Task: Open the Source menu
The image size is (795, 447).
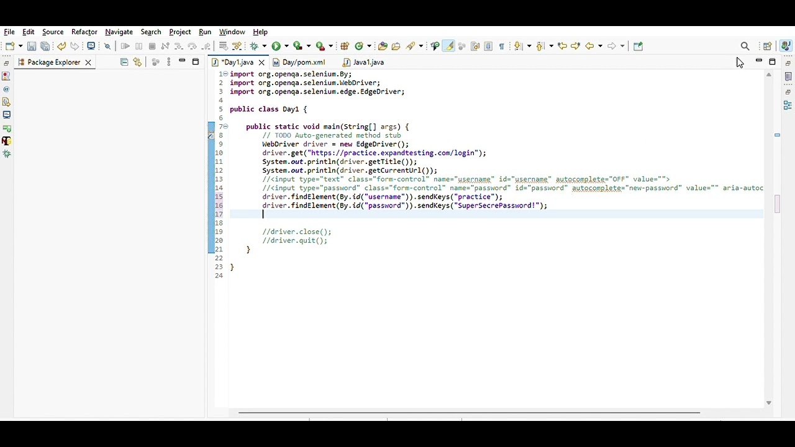Action: pyautogui.click(x=53, y=32)
